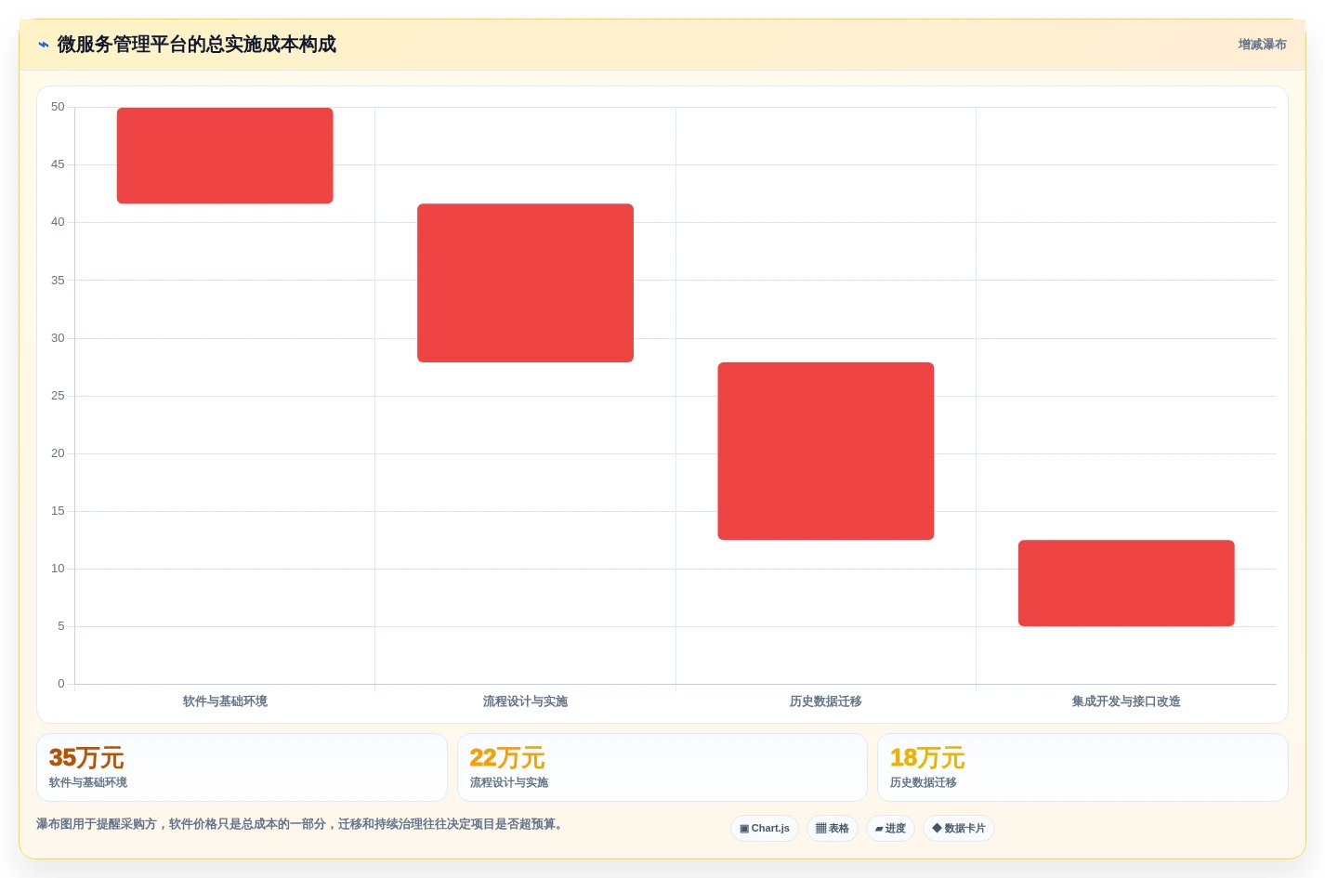
Task: Click the 数据卡片 tag chip
Action: (x=959, y=829)
